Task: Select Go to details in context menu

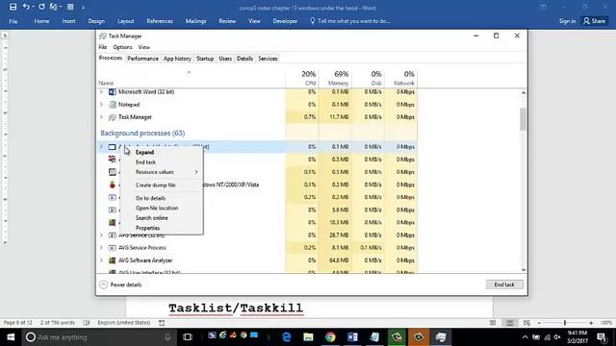Action: pos(162,198)
